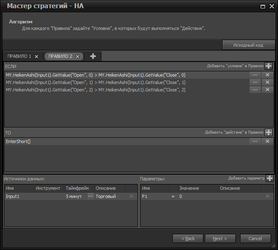Close the ПРАВИЛО 2 tab
The height and width of the screenshot is (250, 278).
[77, 57]
